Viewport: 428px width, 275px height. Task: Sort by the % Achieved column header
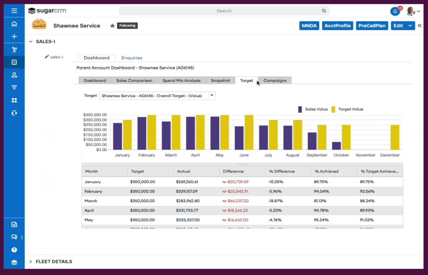(334, 171)
